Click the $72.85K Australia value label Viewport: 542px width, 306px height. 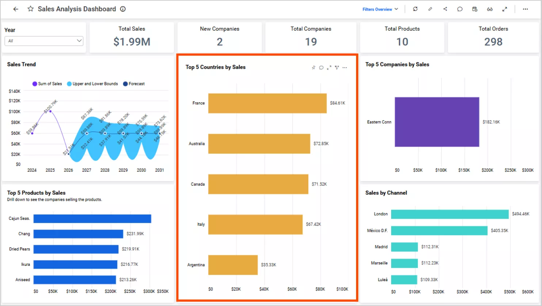coord(321,144)
